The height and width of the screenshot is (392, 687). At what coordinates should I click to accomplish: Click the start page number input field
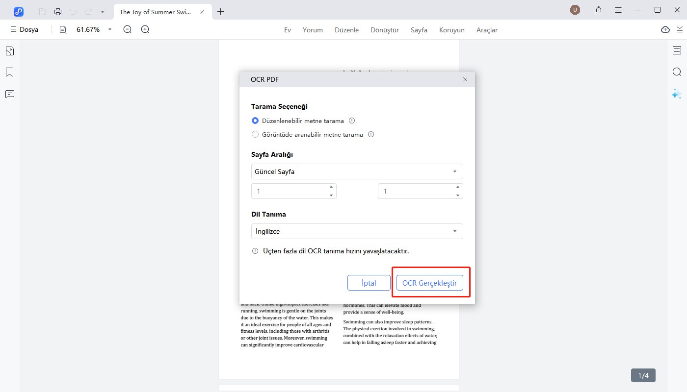[289, 191]
